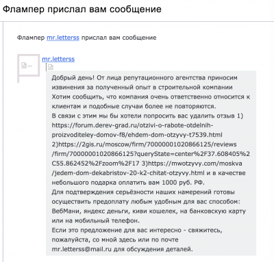
Task: Click the word 'ВебМани' in the message
Action: point(65,211)
